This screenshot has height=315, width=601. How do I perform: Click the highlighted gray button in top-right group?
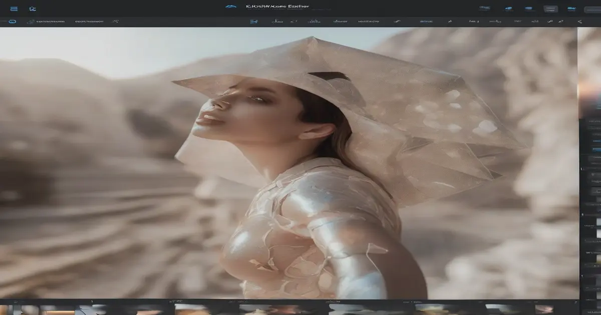click(551, 8)
